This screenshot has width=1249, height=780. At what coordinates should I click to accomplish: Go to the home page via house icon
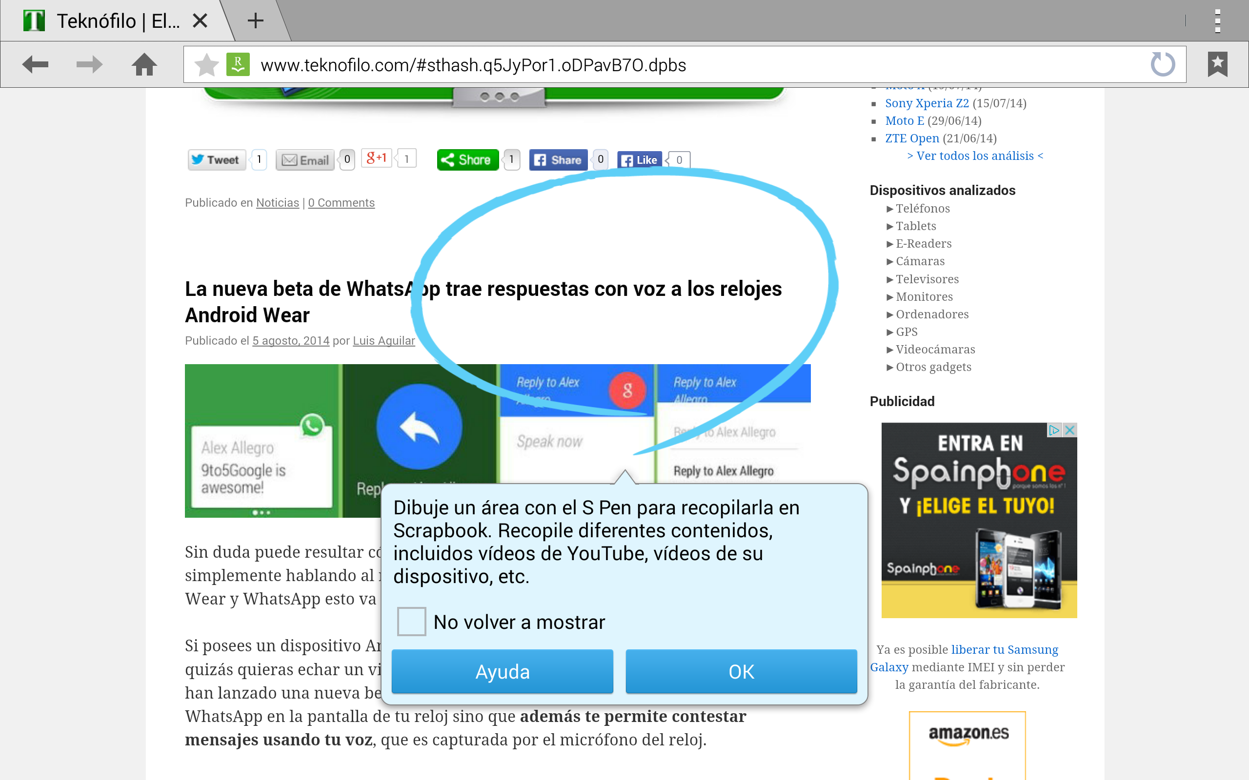[144, 64]
